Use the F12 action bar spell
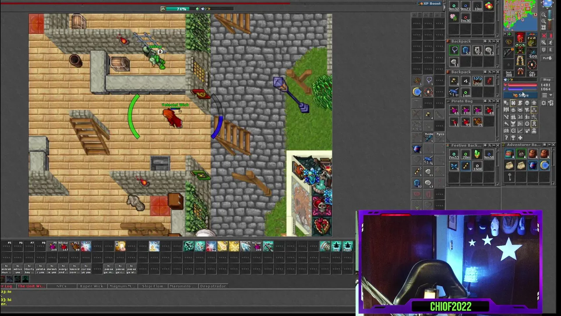Image resolution: width=561 pixels, height=316 pixels. pyautogui.click(x=86, y=246)
